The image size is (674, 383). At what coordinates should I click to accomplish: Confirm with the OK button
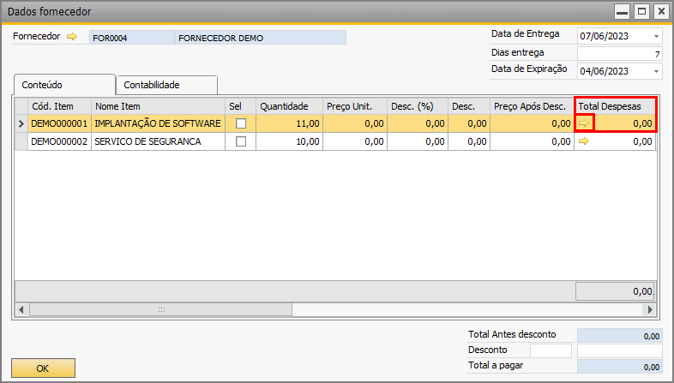[x=43, y=368]
